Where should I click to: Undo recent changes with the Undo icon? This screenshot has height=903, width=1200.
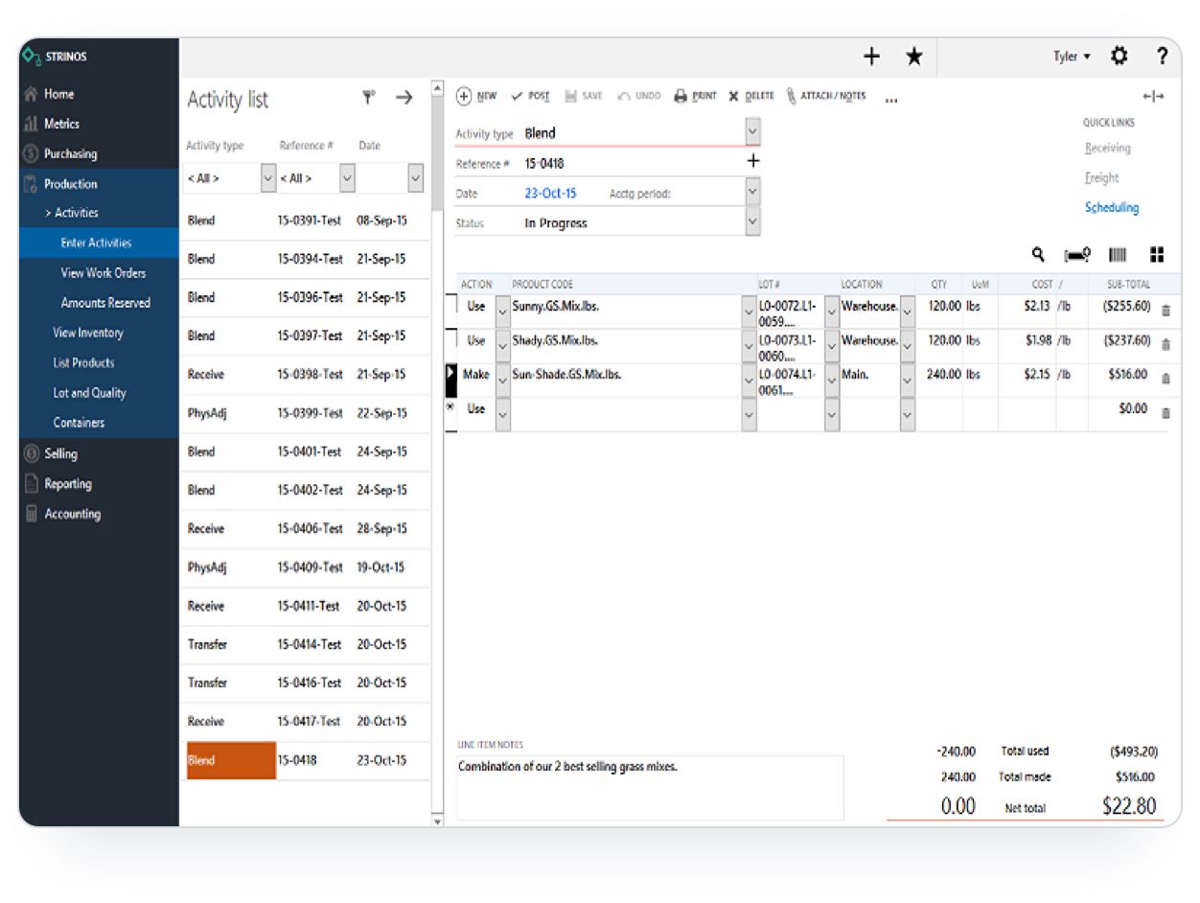634,96
